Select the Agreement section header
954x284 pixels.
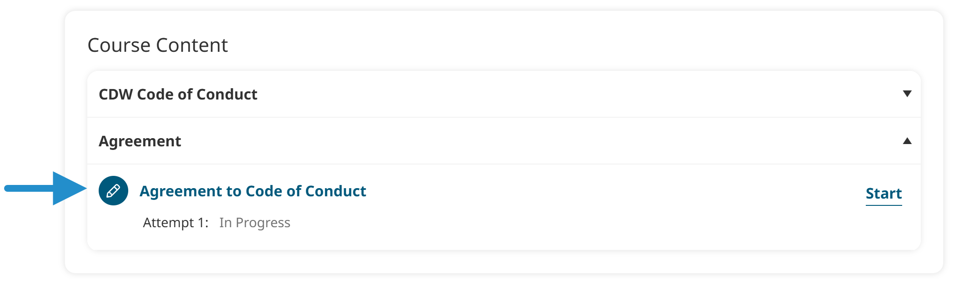[140, 141]
